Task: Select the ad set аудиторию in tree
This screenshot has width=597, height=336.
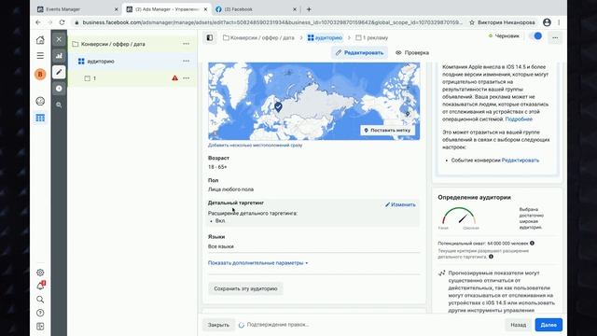Action: pyautogui.click(x=101, y=61)
